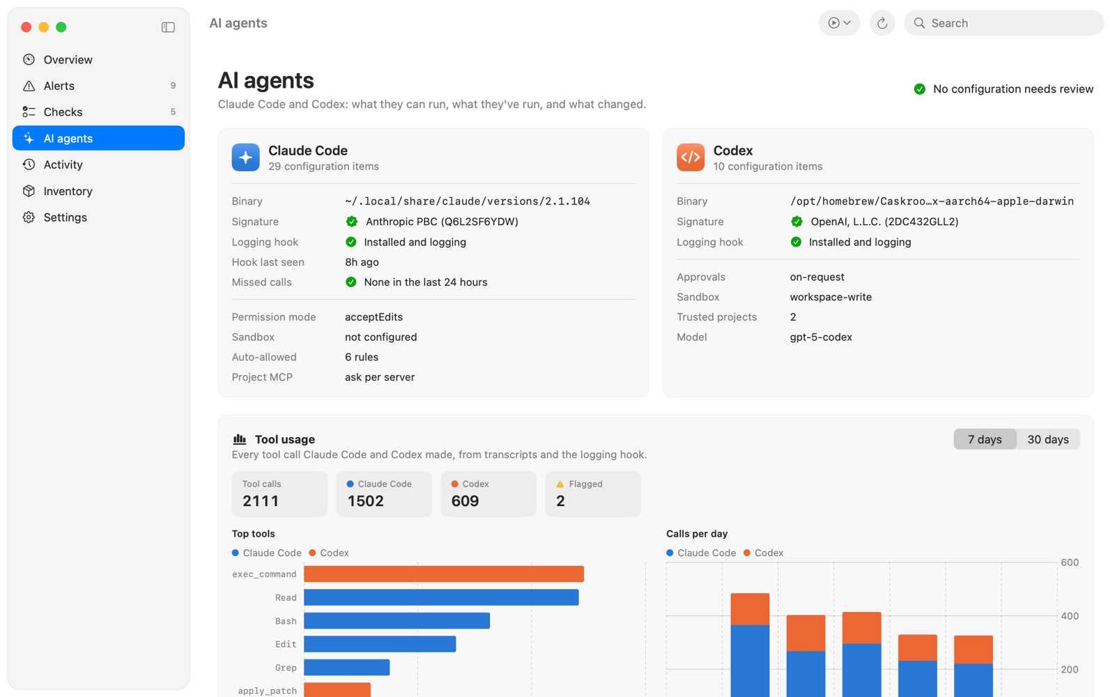The height and width of the screenshot is (697, 1115).
Task: Click the Tool usage bar chart icon
Action: click(239, 439)
